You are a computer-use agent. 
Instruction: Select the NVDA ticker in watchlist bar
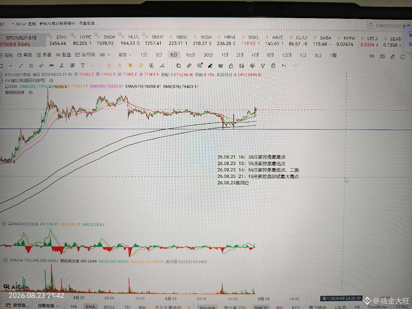point(203,40)
